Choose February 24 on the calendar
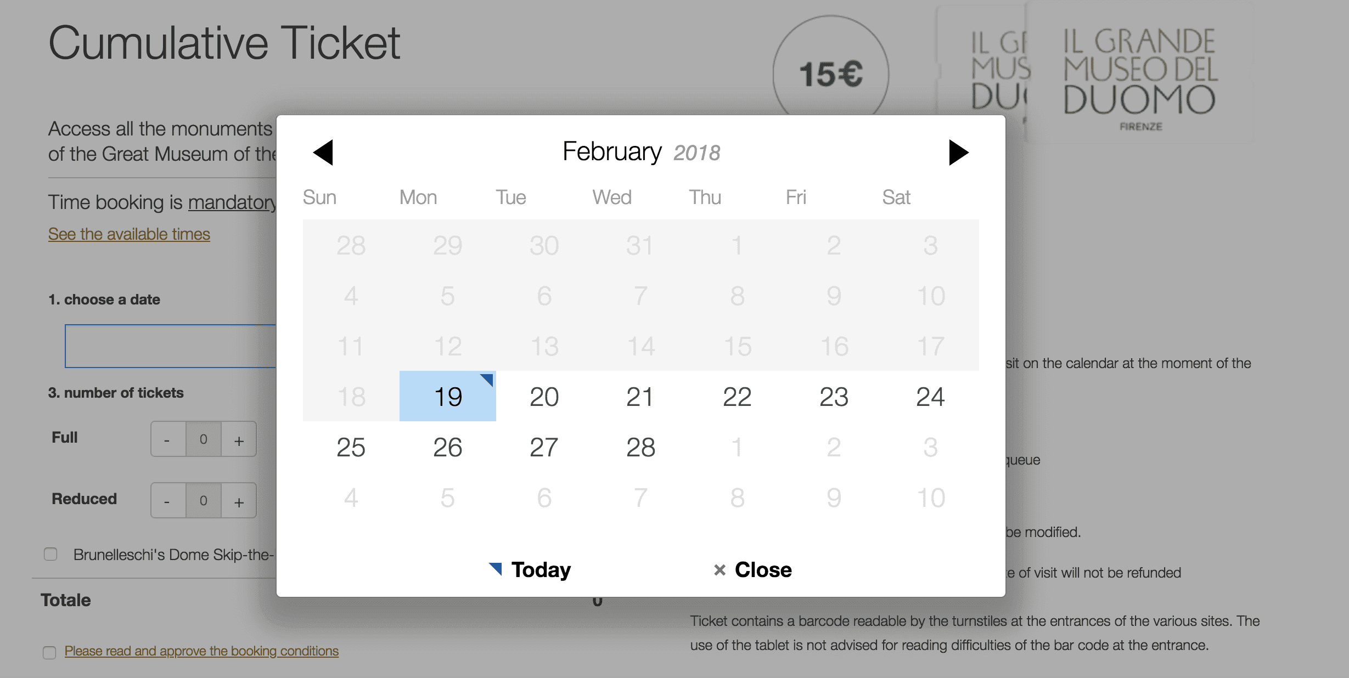The image size is (1349, 678). click(930, 396)
